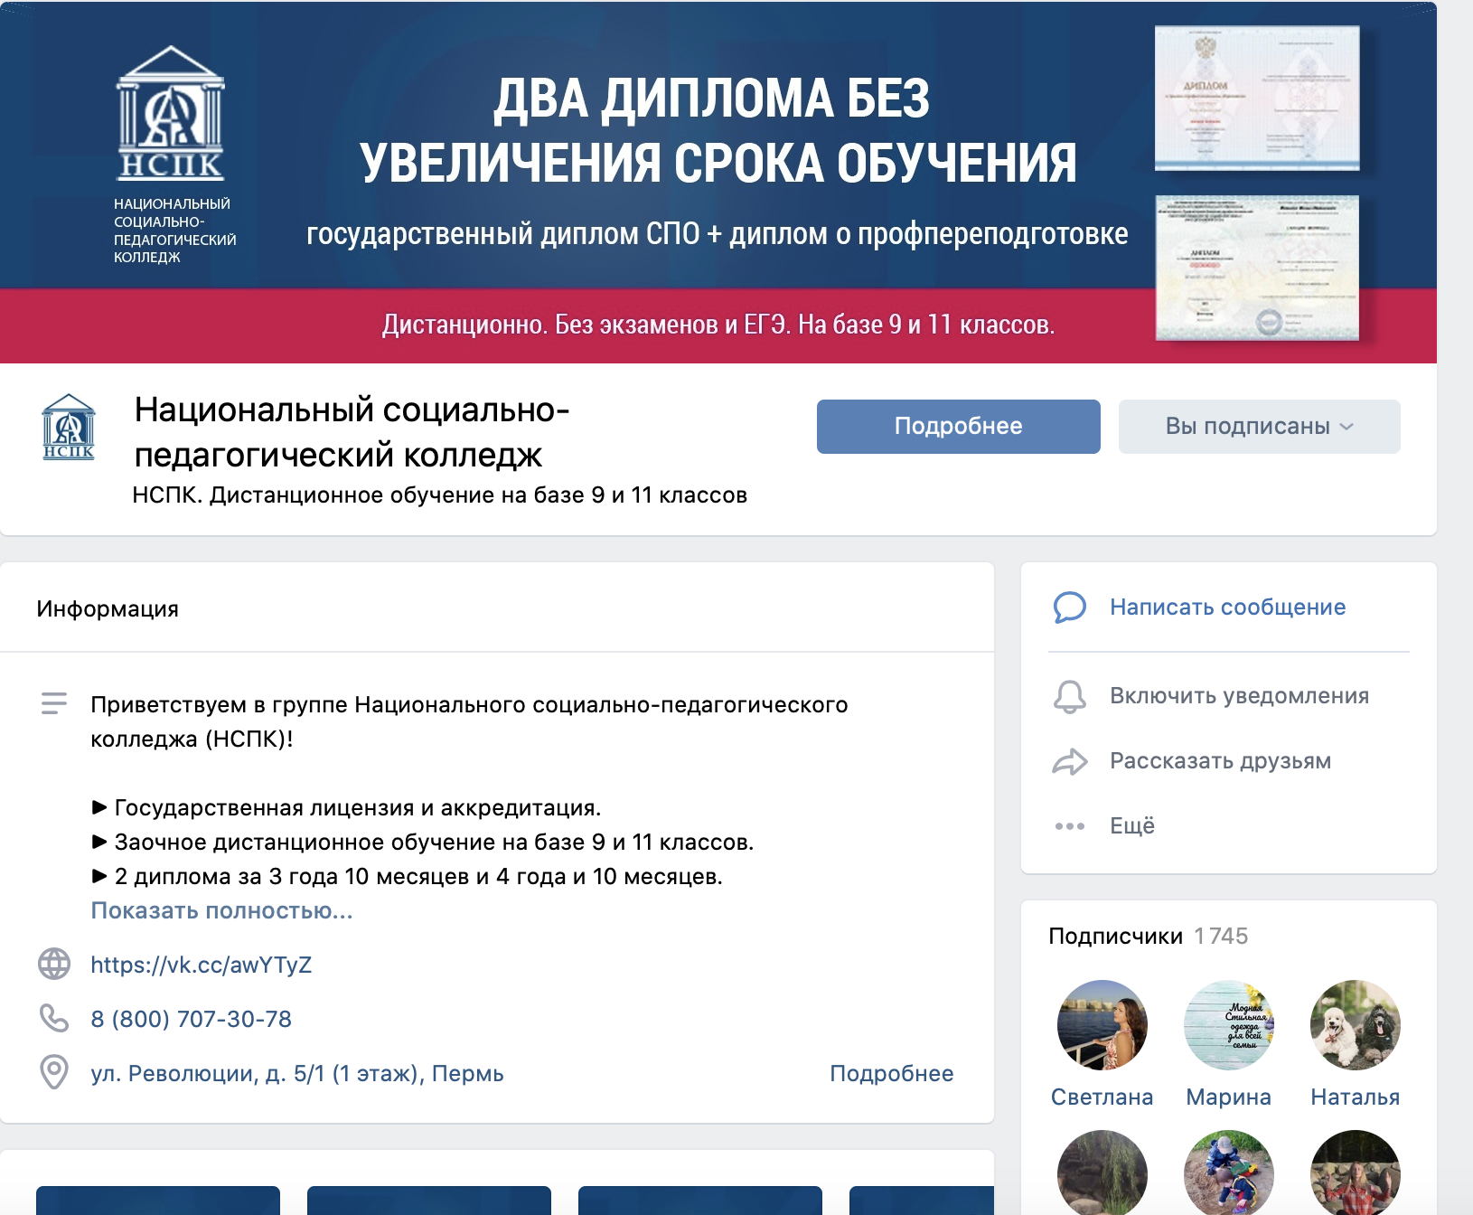Screen dimensions: 1473x1215
Task: Open address details via 'Подробнее'
Action: (890, 1074)
